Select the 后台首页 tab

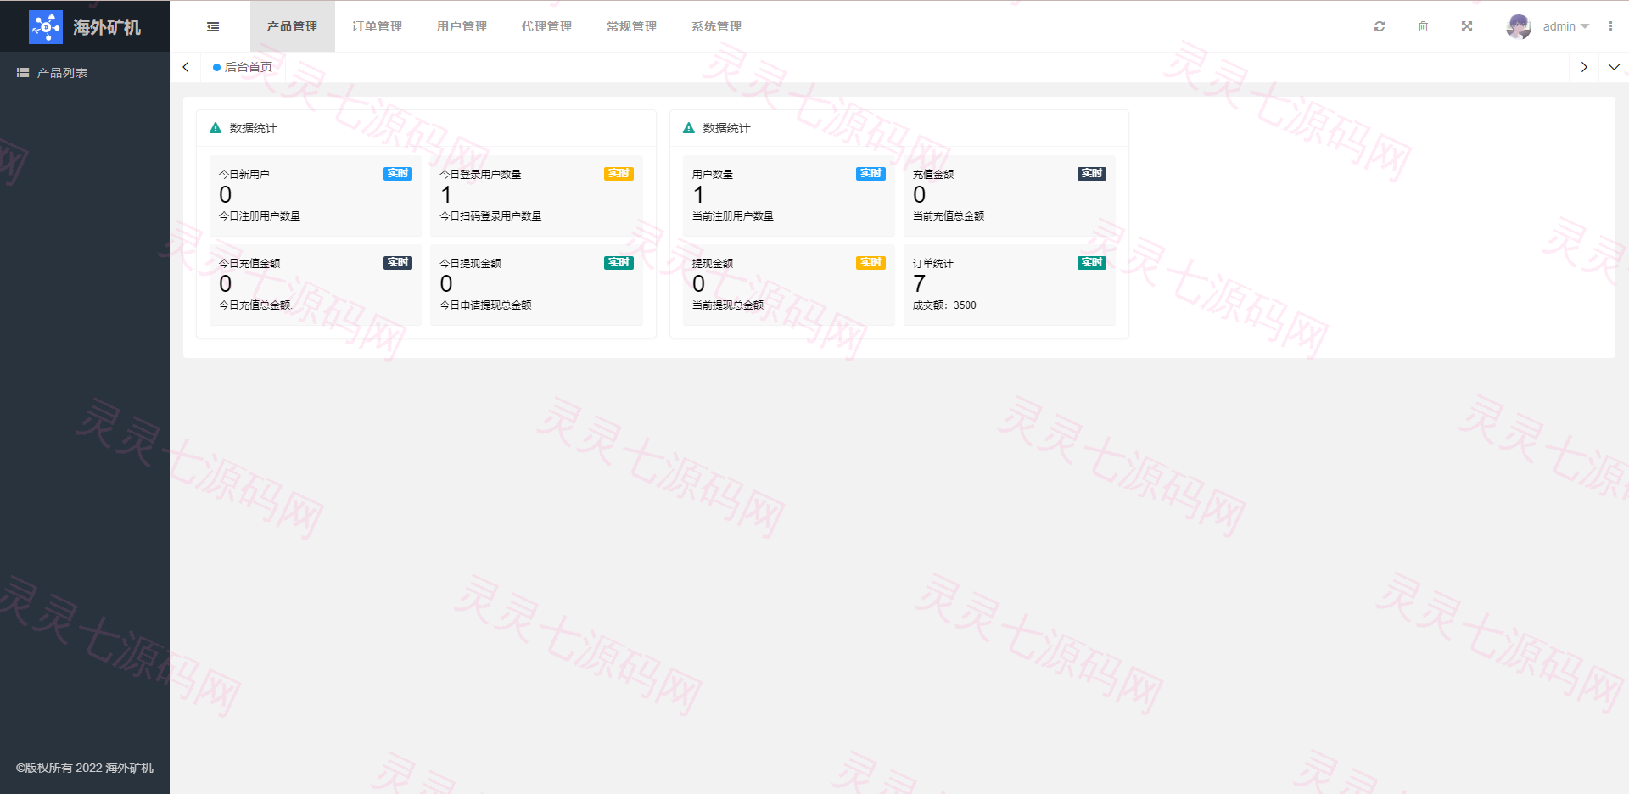[x=244, y=67]
